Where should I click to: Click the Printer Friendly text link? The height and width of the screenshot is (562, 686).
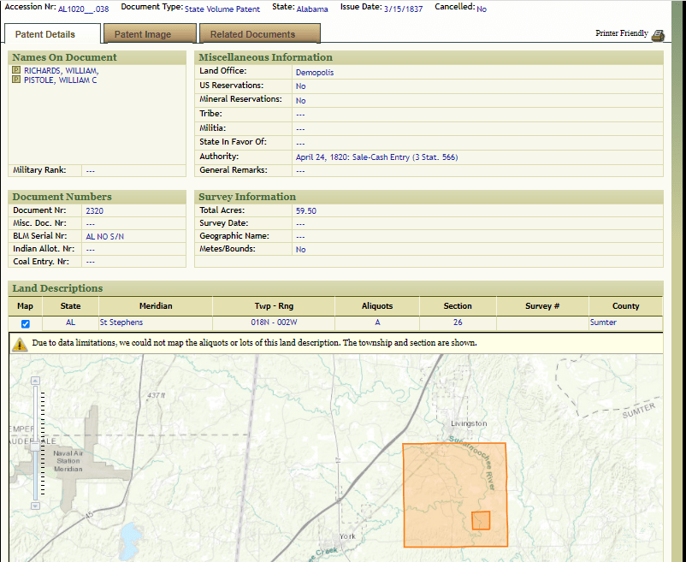[622, 33]
